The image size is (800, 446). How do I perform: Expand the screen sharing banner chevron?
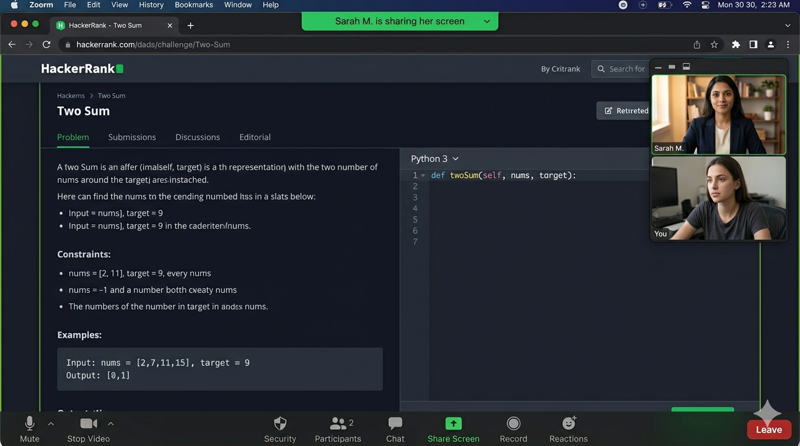point(487,21)
